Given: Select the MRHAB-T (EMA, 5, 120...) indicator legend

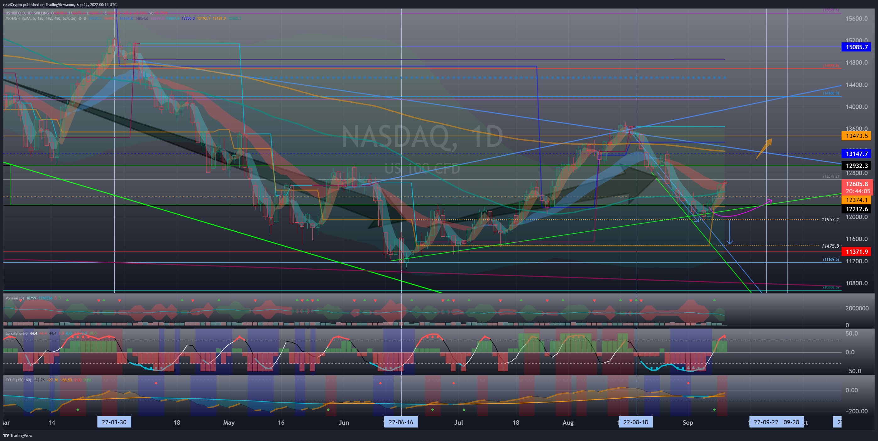Looking at the screenshot, I should click(41, 19).
